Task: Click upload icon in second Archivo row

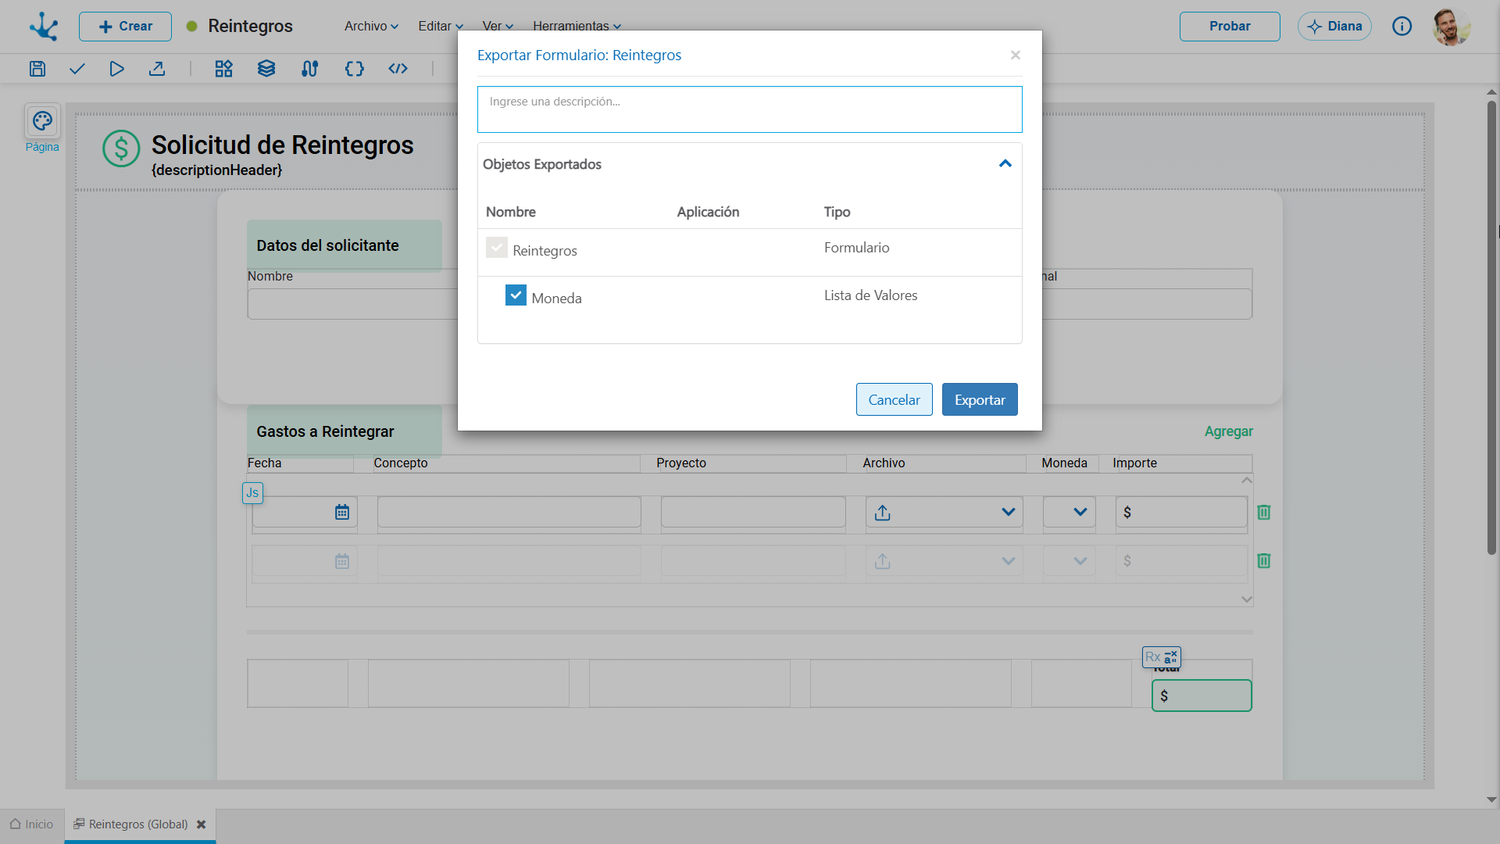Action: [883, 561]
